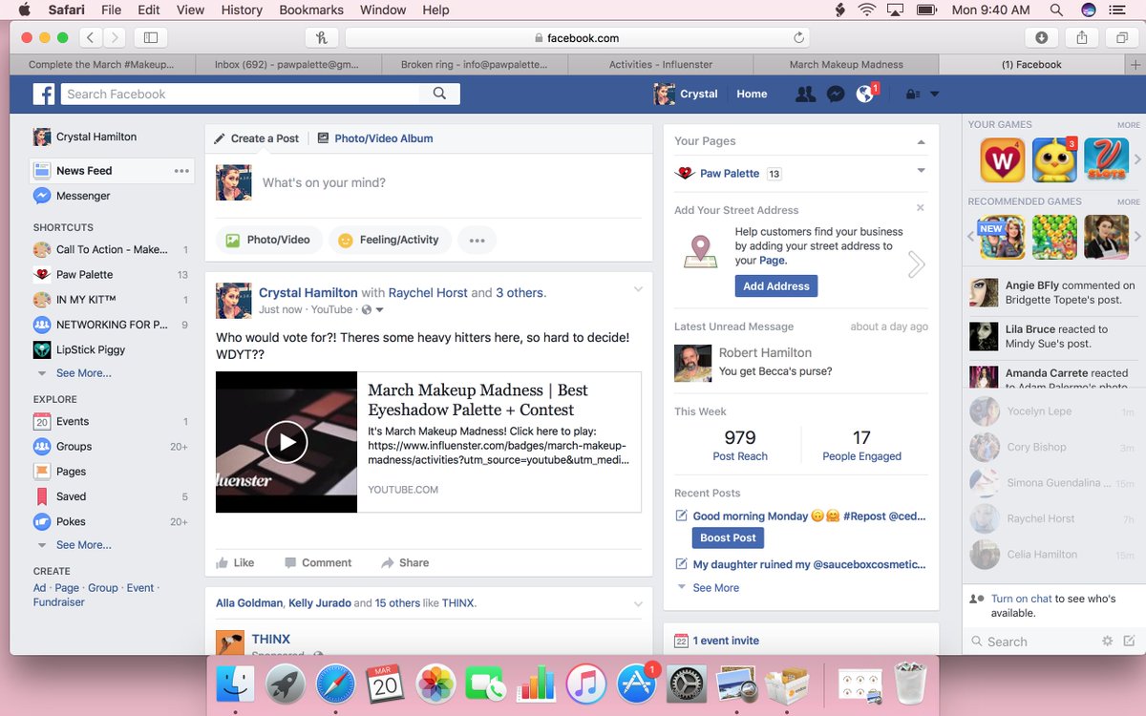1146x716 pixels.
Task: Open the Words game icon in Your Games
Action: 1002,159
